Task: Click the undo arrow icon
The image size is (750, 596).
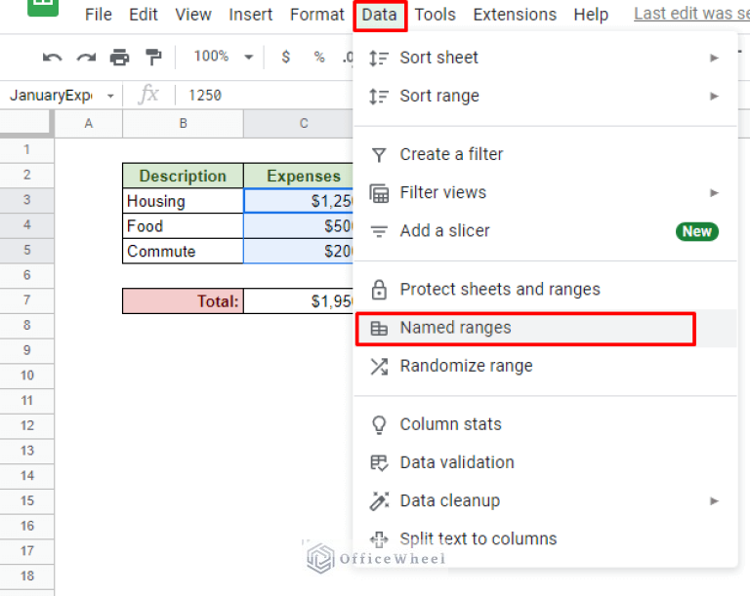Action: click(x=52, y=58)
